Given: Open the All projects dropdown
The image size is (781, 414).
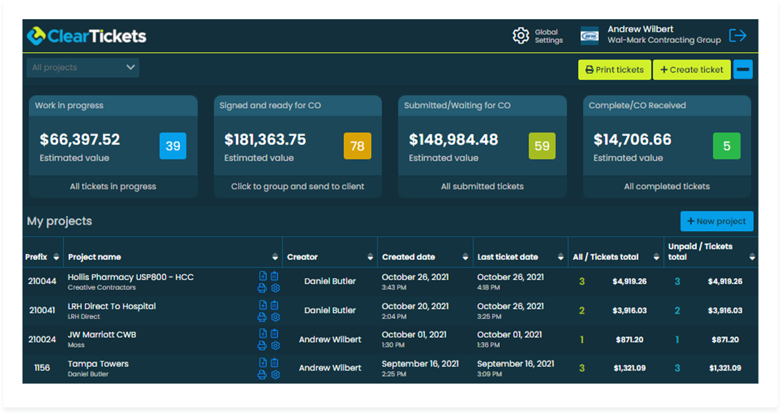Looking at the screenshot, I should [x=83, y=67].
